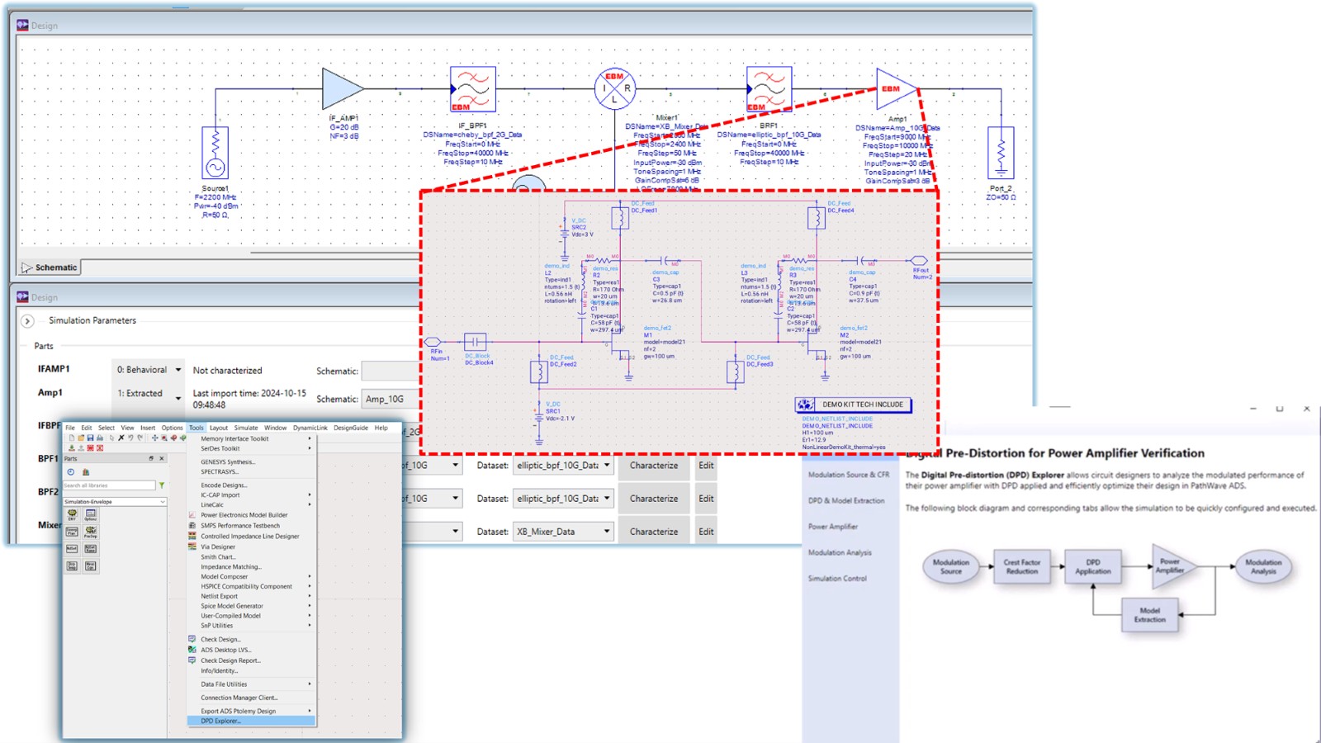
Task: Click Characterize in the Mixer row
Action: pos(654,532)
